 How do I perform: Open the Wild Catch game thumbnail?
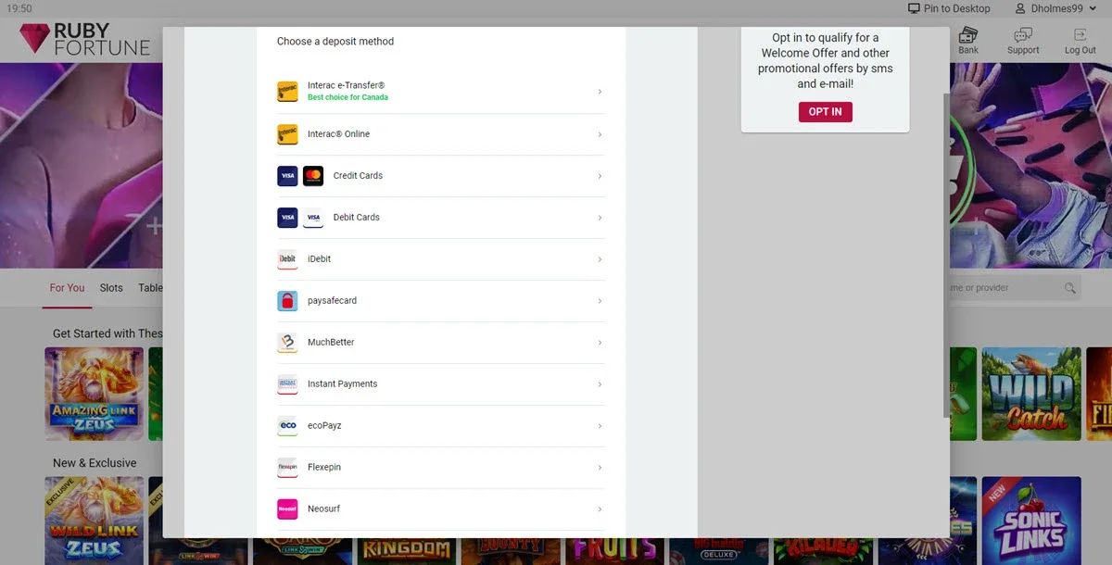tap(1030, 394)
